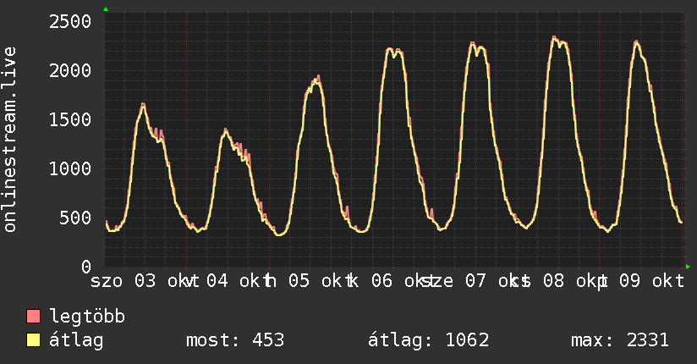This screenshot has height=364, width=697.
Task: Click the y-axis label 1500
Action: click(70, 119)
